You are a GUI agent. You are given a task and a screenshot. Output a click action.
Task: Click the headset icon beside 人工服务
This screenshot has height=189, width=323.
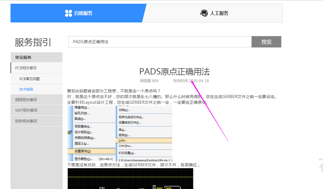(x=204, y=13)
